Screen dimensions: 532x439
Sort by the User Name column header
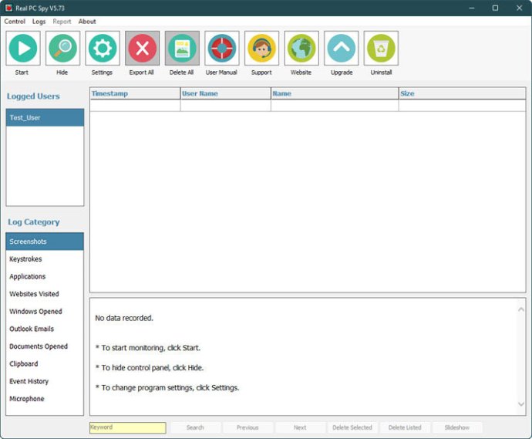[226, 93]
